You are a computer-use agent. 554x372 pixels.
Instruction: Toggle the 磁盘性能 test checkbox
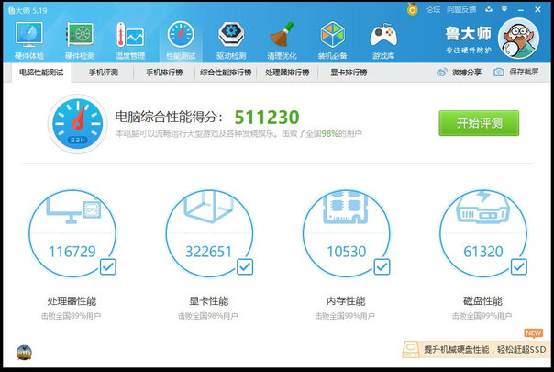(x=518, y=266)
